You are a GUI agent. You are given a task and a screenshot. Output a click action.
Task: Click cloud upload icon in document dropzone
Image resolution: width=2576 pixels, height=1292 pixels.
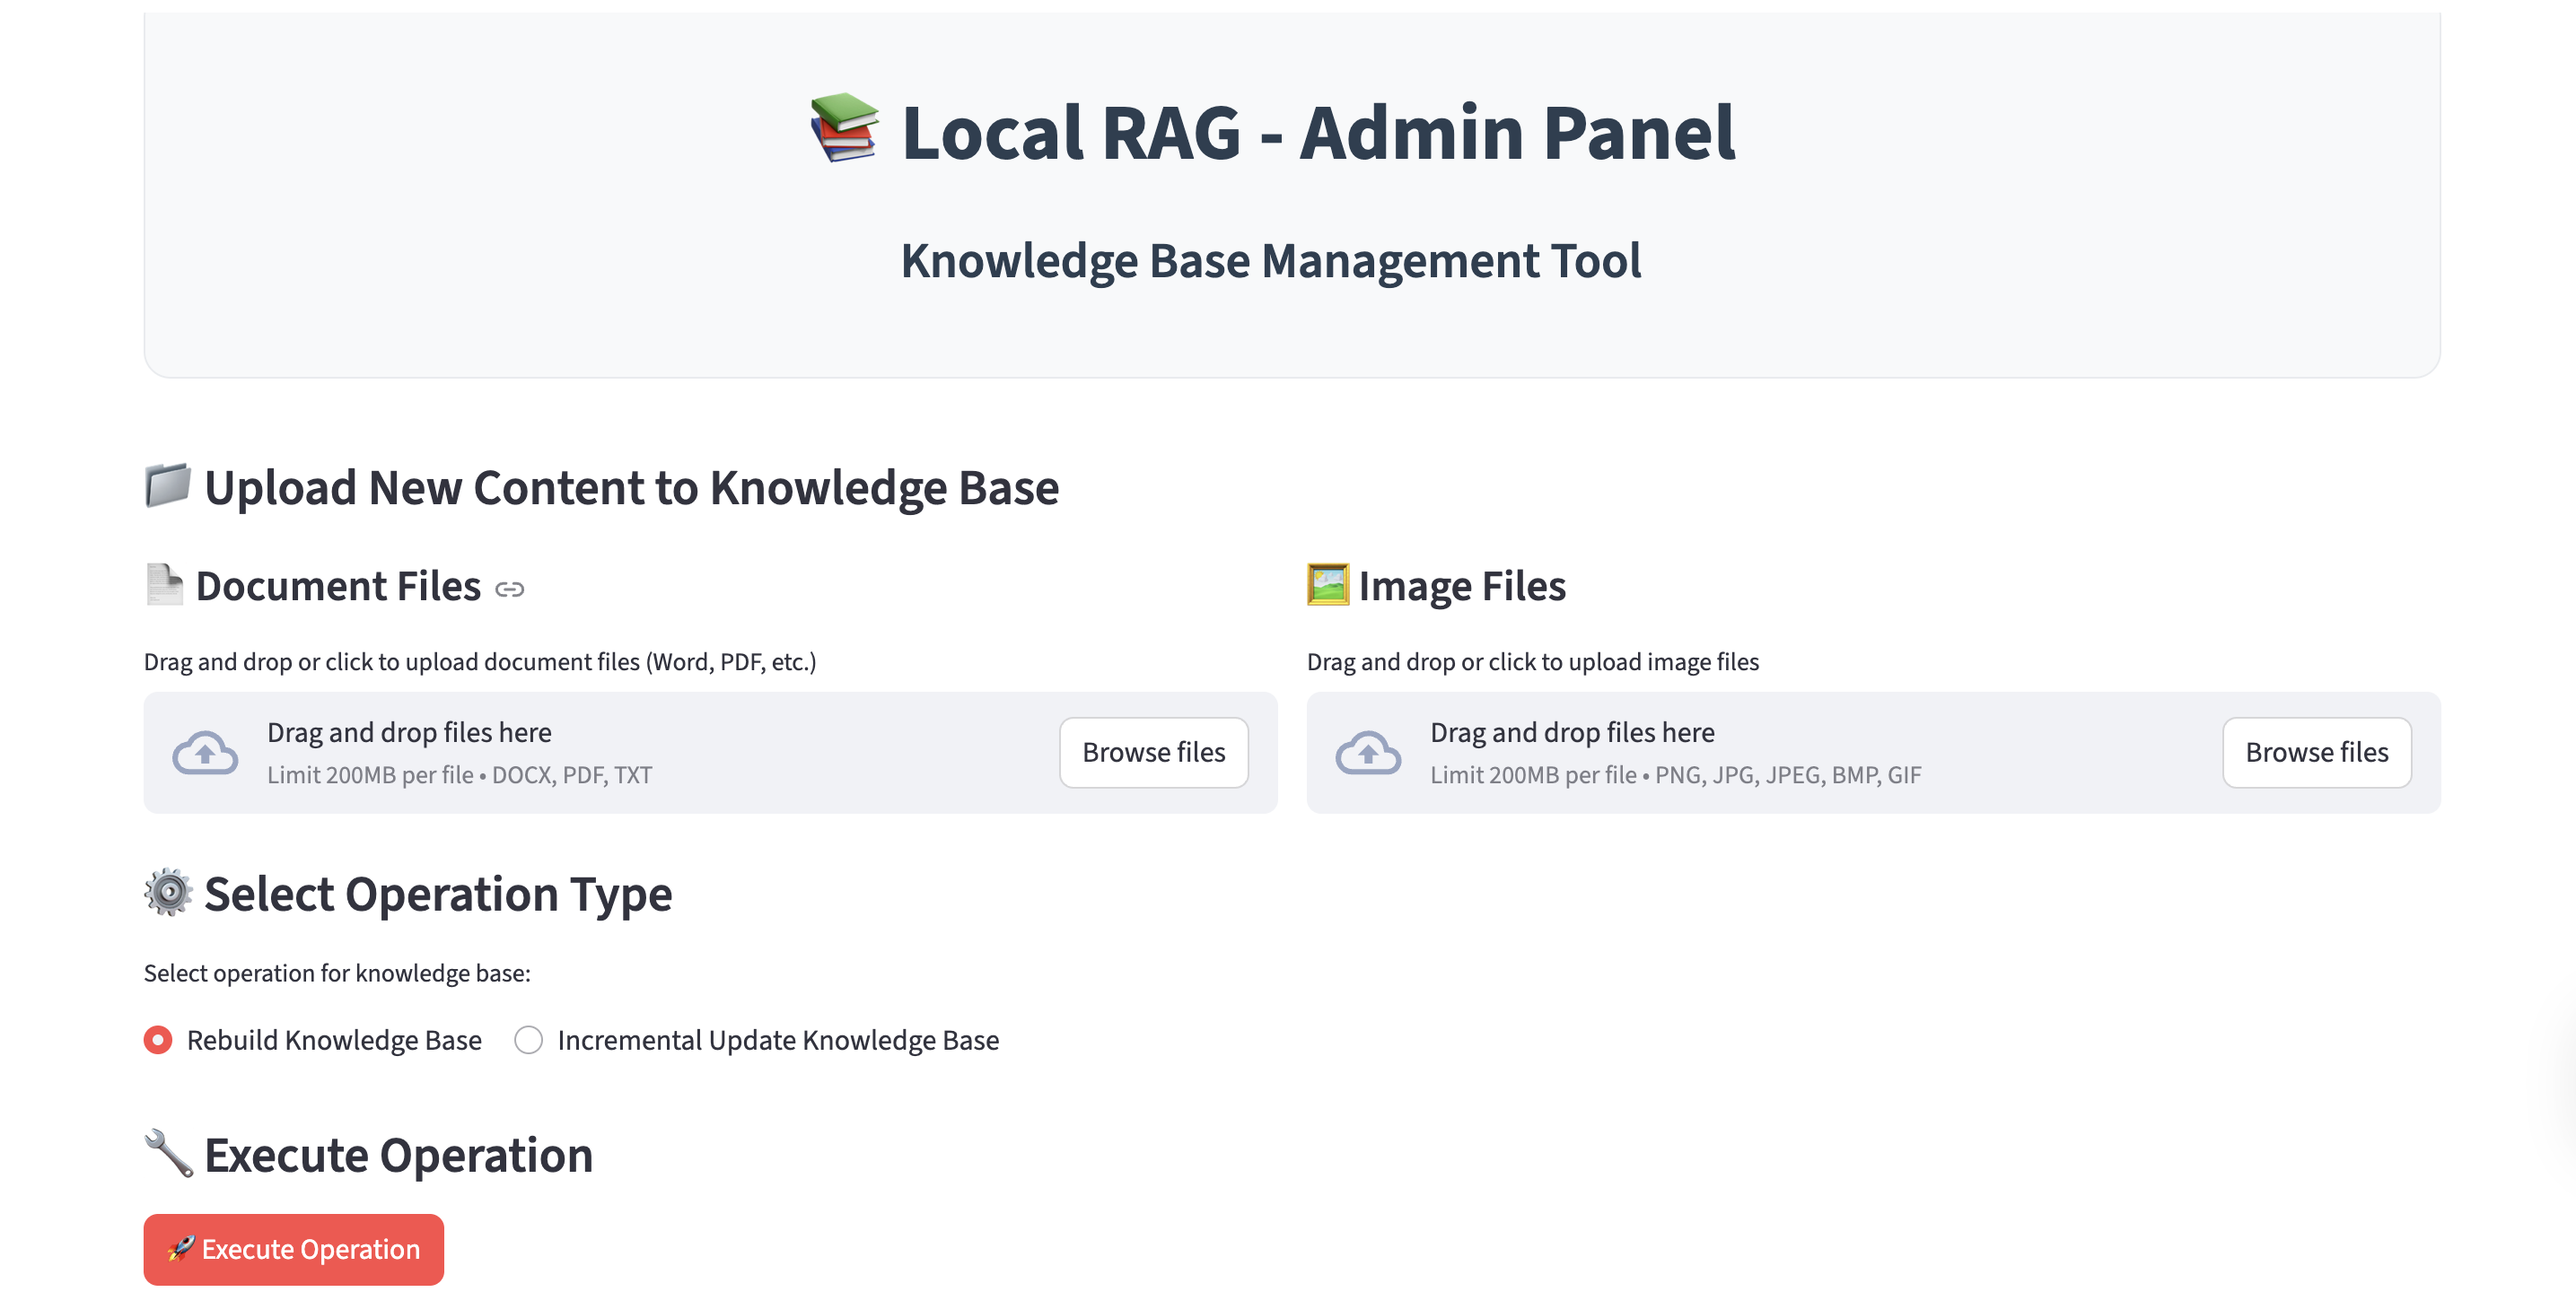point(205,753)
